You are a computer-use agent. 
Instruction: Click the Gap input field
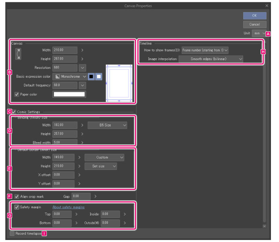[x=81, y=196]
